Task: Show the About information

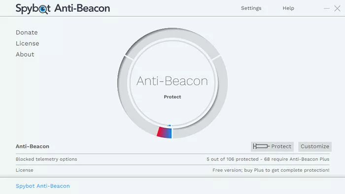Action: tap(25, 55)
